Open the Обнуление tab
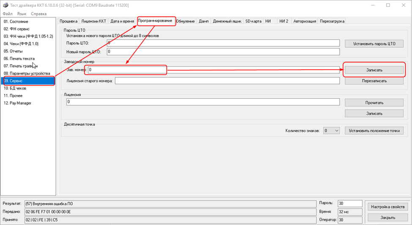The width and height of the screenshot is (412, 225). click(185, 21)
